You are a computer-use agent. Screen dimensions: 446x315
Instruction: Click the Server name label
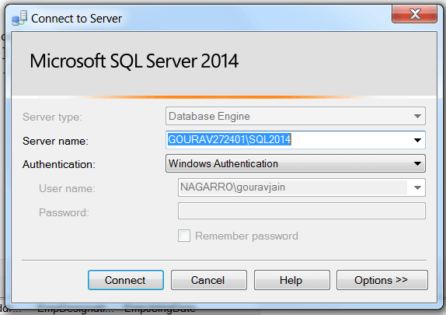55,141
